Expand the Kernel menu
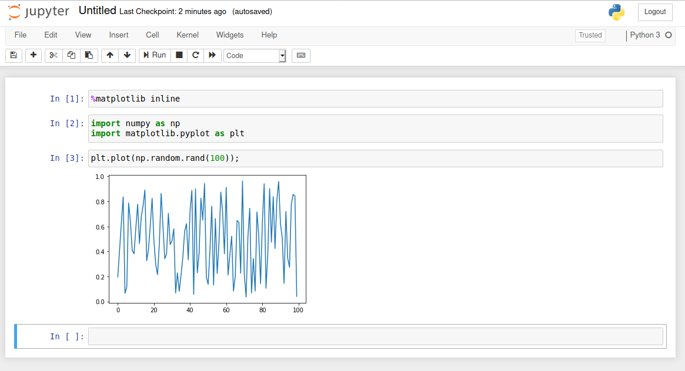This screenshot has width=685, height=371. tap(187, 35)
